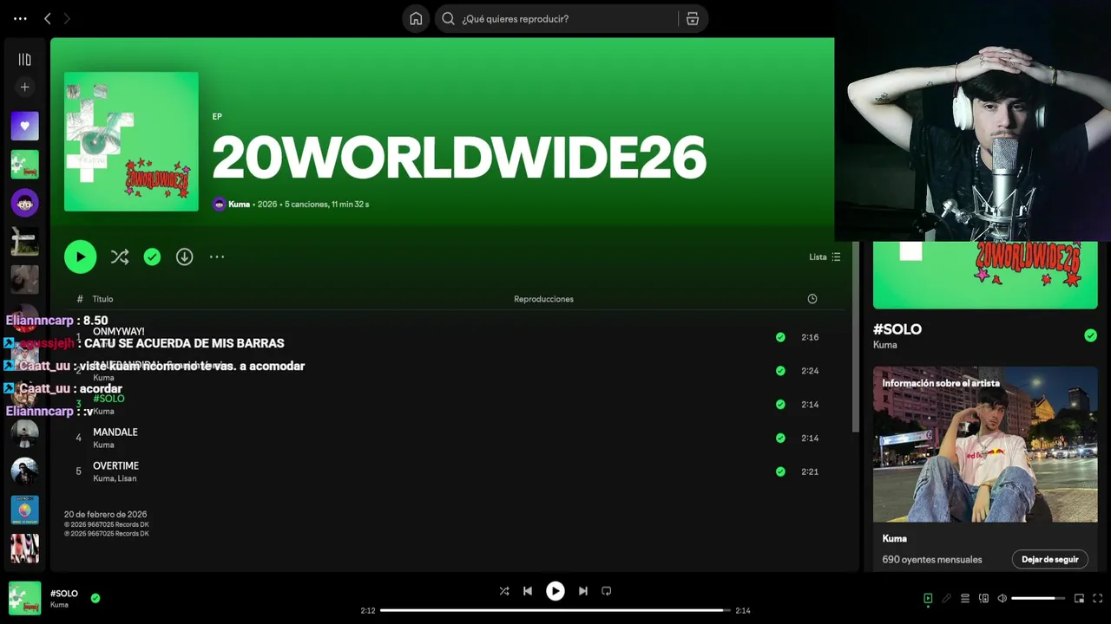
Task: Open #SOLO title in right panel
Action: tap(897, 329)
